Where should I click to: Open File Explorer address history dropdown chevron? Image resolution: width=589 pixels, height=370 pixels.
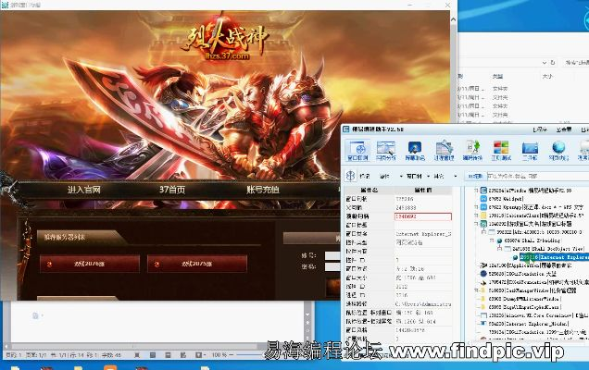point(544,62)
